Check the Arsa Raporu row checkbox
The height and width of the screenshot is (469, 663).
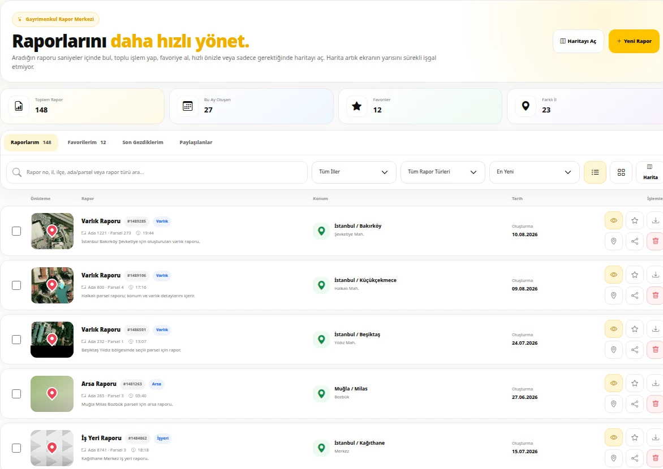coord(16,394)
